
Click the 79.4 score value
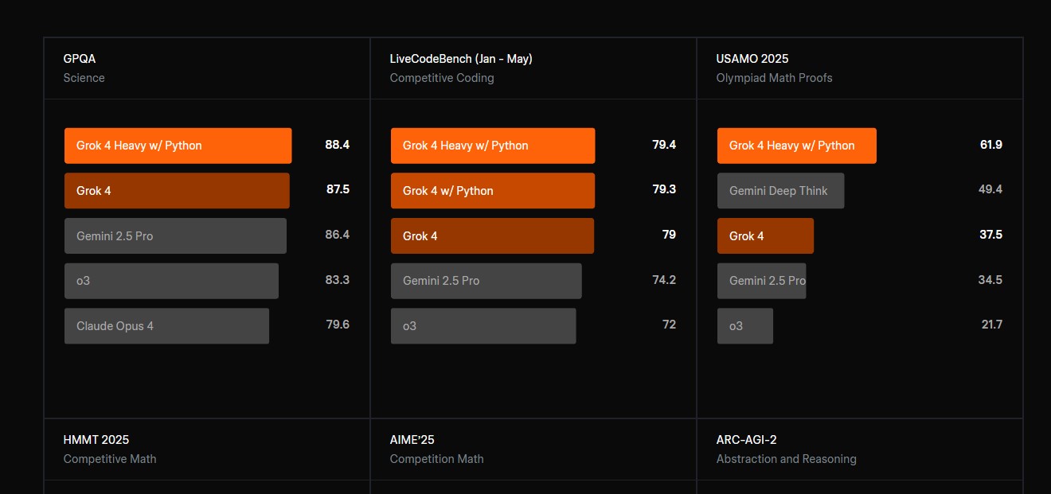point(664,145)
